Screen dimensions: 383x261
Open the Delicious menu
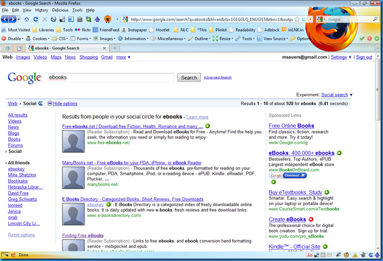(60, 10)
